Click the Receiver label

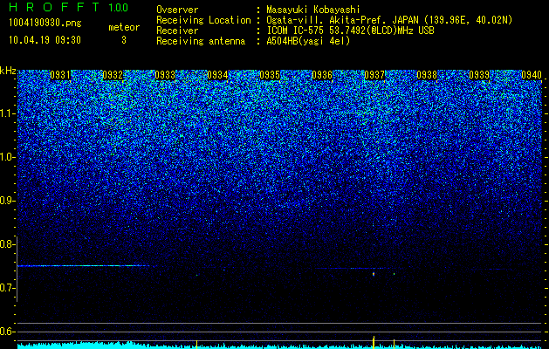pos(177,31)
